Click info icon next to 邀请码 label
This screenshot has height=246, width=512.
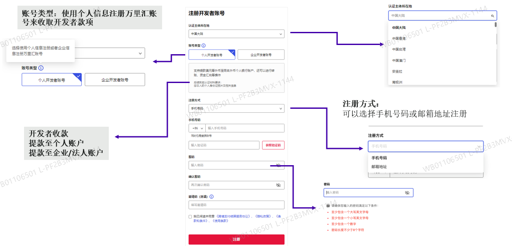211,197
